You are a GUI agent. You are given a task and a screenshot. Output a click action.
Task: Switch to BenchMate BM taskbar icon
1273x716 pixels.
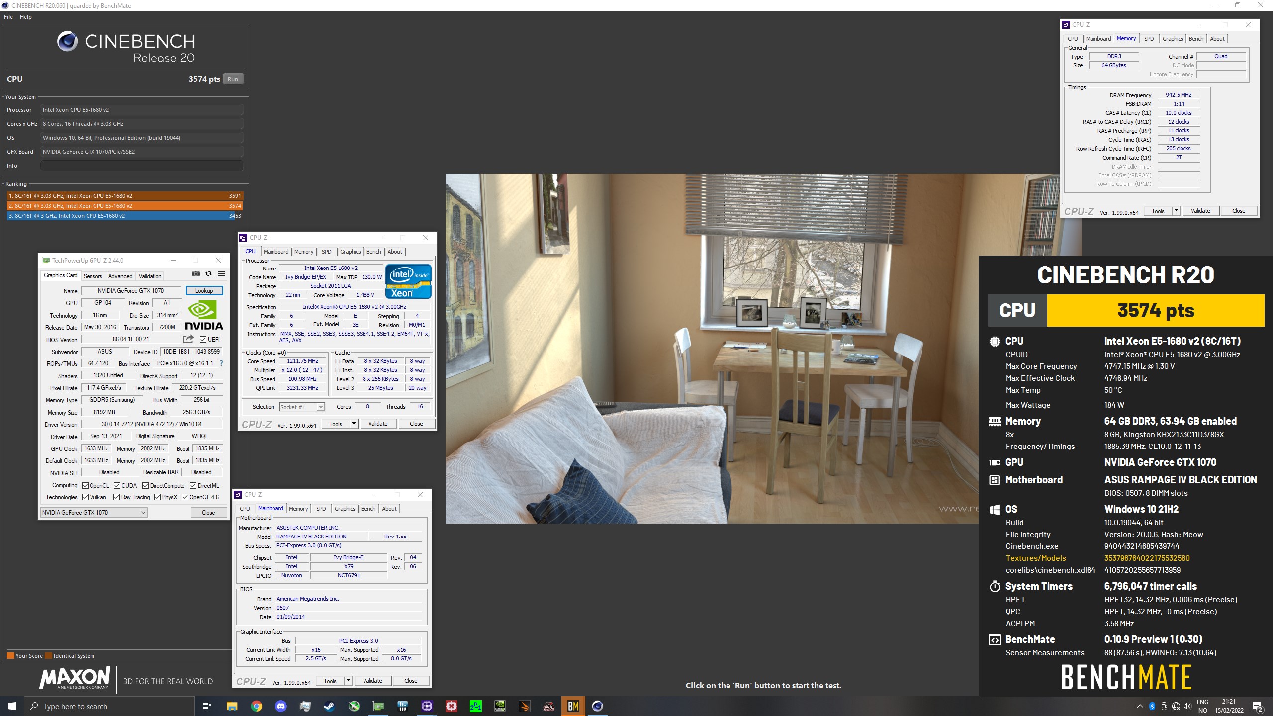point(573,706)
